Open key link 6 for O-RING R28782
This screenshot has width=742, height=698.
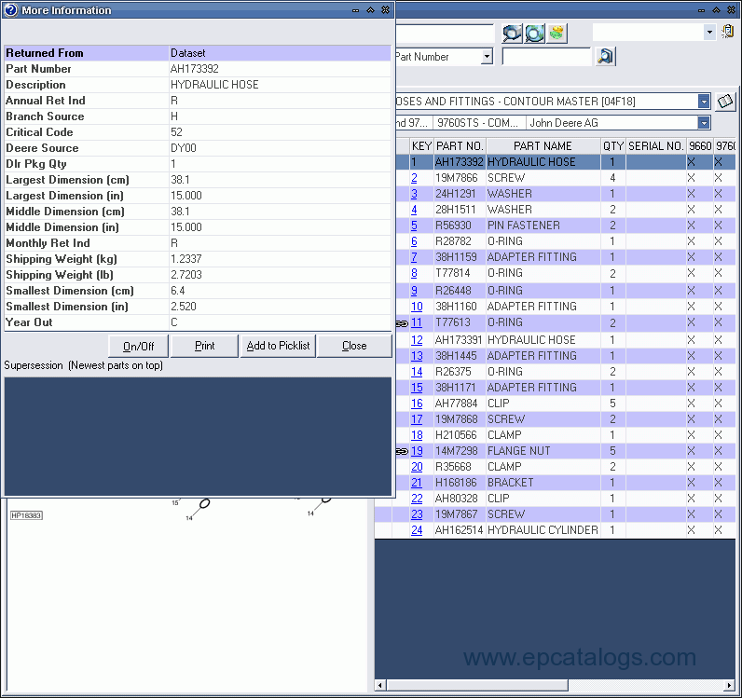click(414, 241)
